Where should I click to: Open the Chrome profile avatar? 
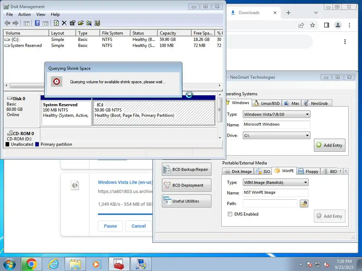point(338,25)
